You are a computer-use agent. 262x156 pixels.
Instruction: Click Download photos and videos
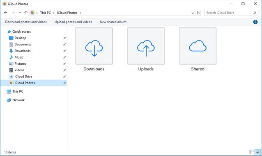[x=26, y=22]
